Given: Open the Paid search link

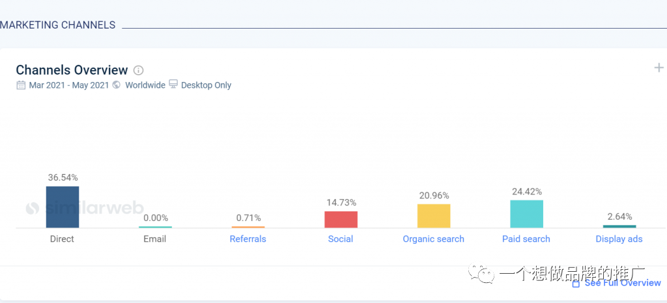Looking at the screenshot, I should 526,239.
